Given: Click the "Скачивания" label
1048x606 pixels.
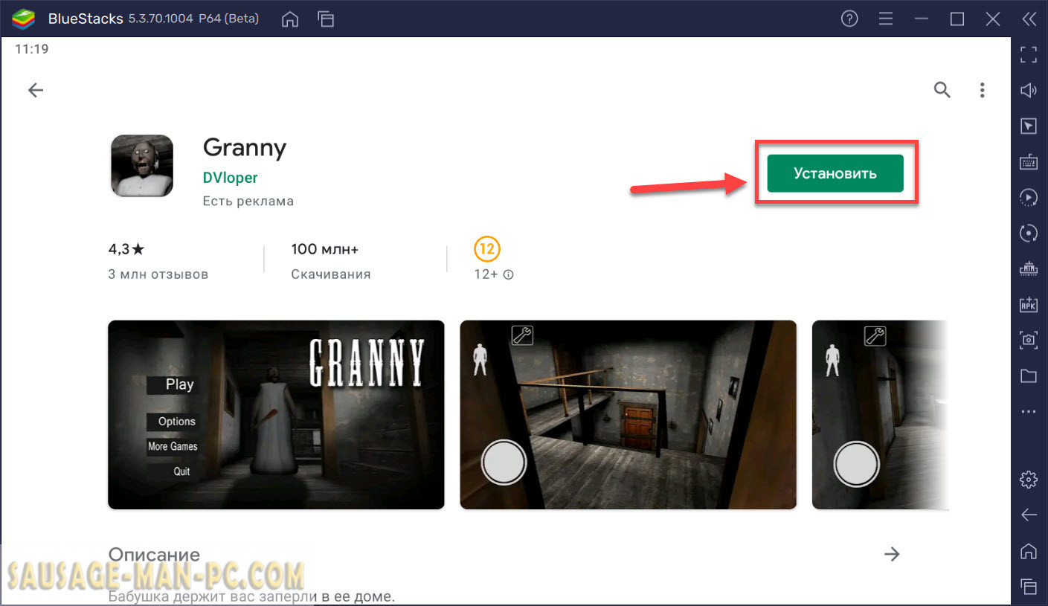Looking at the screenshot, I should (x=331, y=274).
